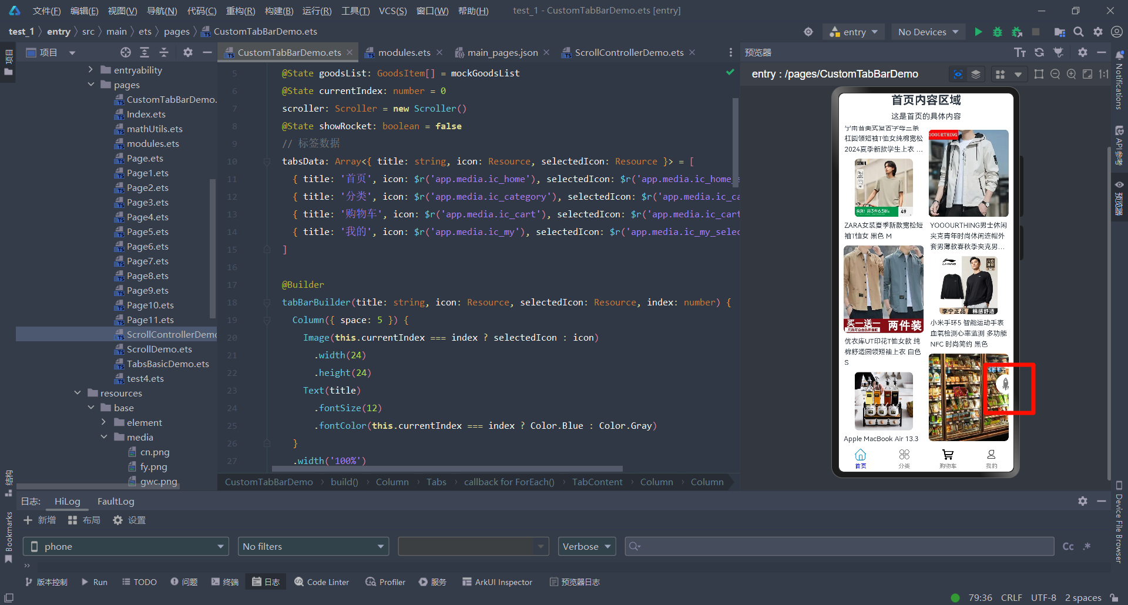Refresh the previewer with reload icon

point(1039,52)
